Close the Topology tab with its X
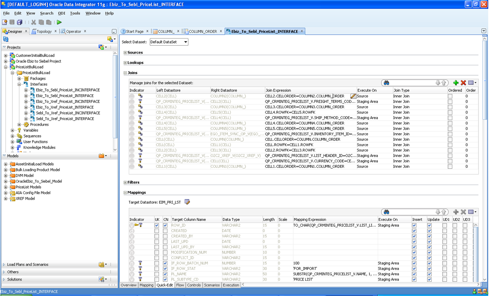This screenshot has height=296, width=489. 55,31
